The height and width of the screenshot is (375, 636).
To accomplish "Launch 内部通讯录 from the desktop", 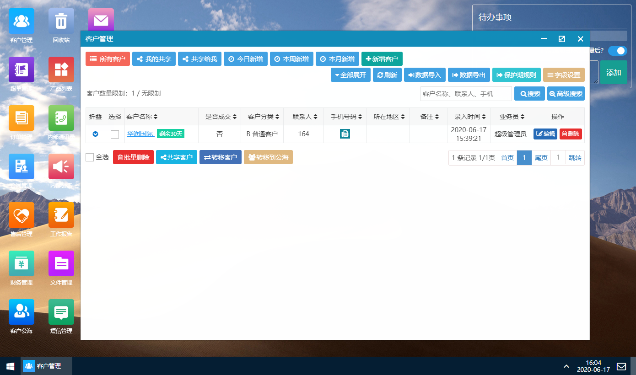I will point(61,118).
